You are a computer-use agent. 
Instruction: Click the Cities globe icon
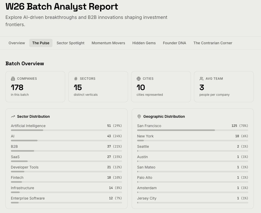point(139,79)
